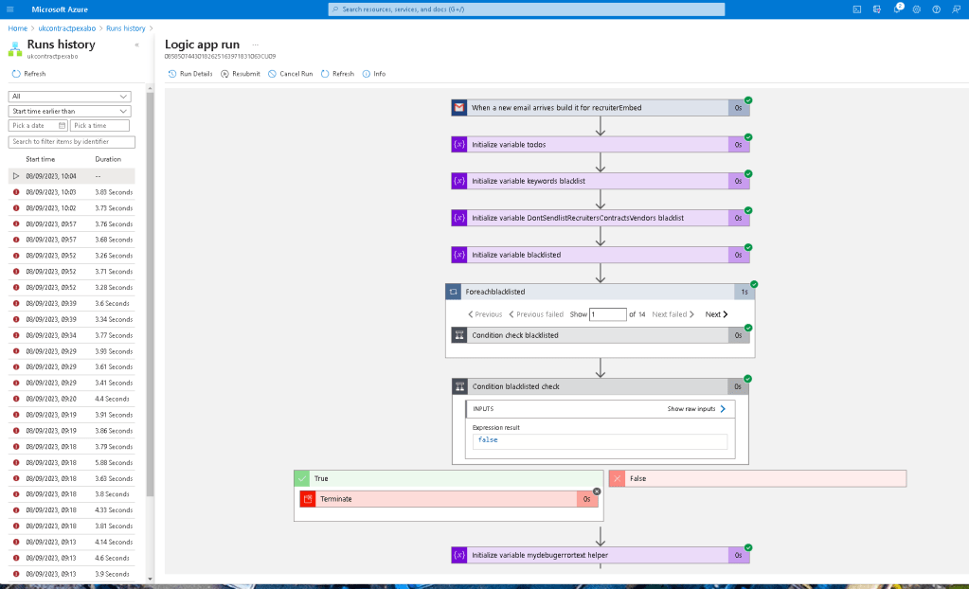Jump to Next failed iteration
Image resolution: width=969 pixels, height=589 pixels.
pyautogui.click(x=673, y=314)
